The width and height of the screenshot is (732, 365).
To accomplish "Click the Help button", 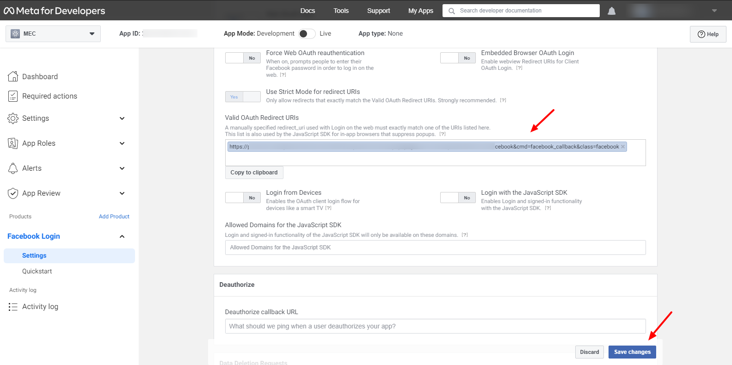I will [708, 34].
